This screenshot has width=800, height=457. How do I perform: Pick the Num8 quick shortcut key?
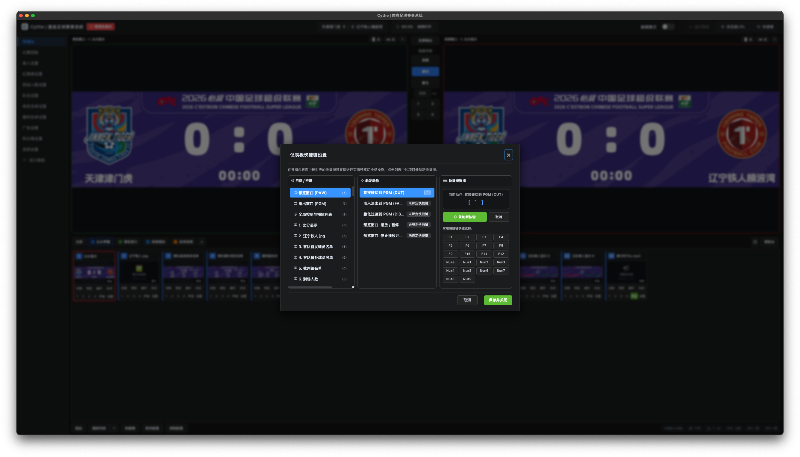[x=450, y=279]
